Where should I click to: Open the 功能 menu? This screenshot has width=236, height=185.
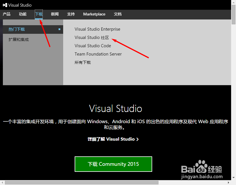(x=22, y=14)
